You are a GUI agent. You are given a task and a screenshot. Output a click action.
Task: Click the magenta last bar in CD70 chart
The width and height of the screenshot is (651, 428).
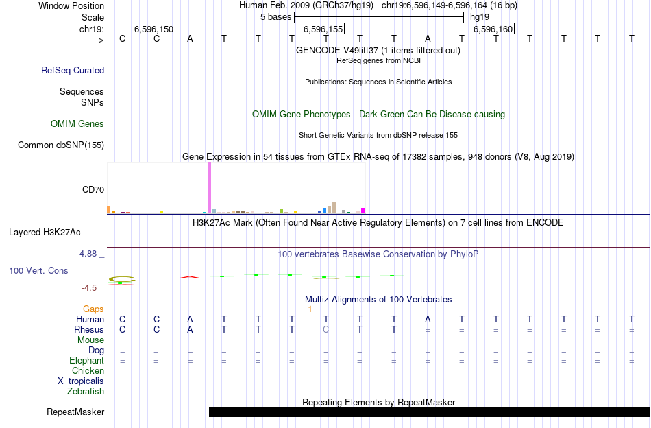(x=363, y=211)
